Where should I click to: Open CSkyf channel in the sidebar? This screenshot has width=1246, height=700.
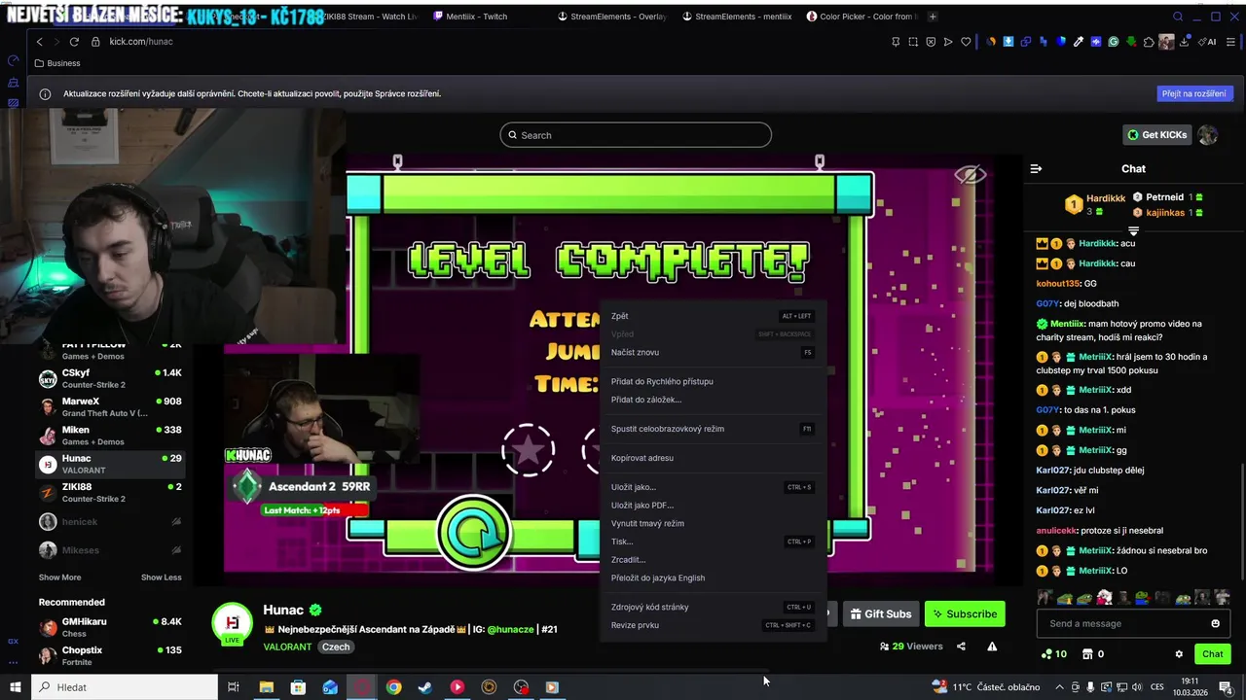[x=109, y=378]
